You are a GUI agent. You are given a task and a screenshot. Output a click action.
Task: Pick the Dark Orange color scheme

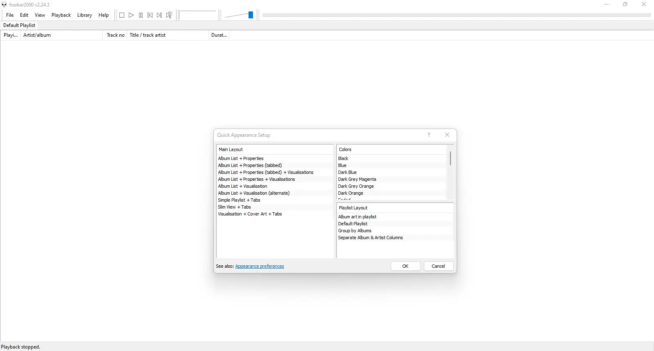(x=392, y=193)
